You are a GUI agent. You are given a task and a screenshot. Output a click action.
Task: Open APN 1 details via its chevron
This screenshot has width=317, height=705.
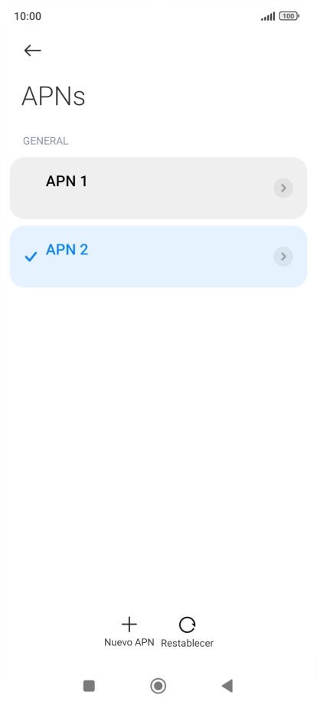pos(283,188)
